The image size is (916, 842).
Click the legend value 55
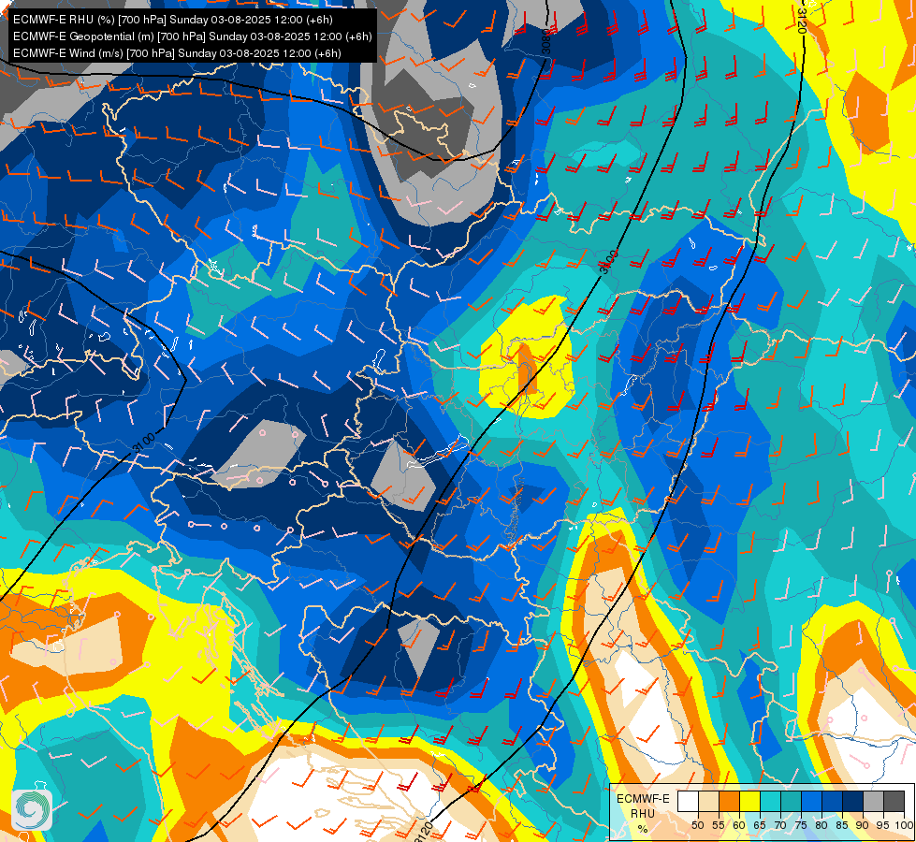[718, 825]
